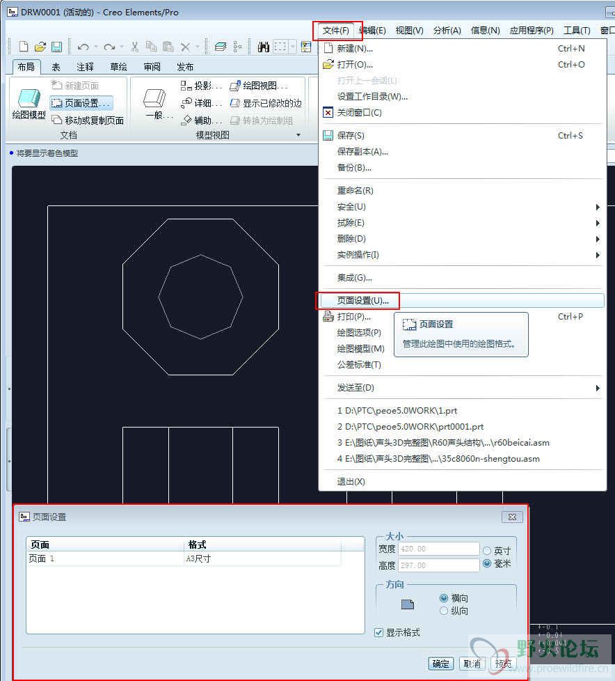Open the Redo history dropdown arrow
Screen dimensions: 615x681
122,47
